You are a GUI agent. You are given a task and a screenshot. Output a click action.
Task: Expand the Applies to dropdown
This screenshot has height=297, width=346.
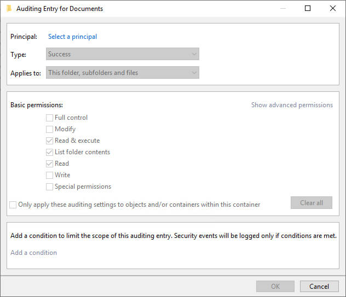(123, 73)
